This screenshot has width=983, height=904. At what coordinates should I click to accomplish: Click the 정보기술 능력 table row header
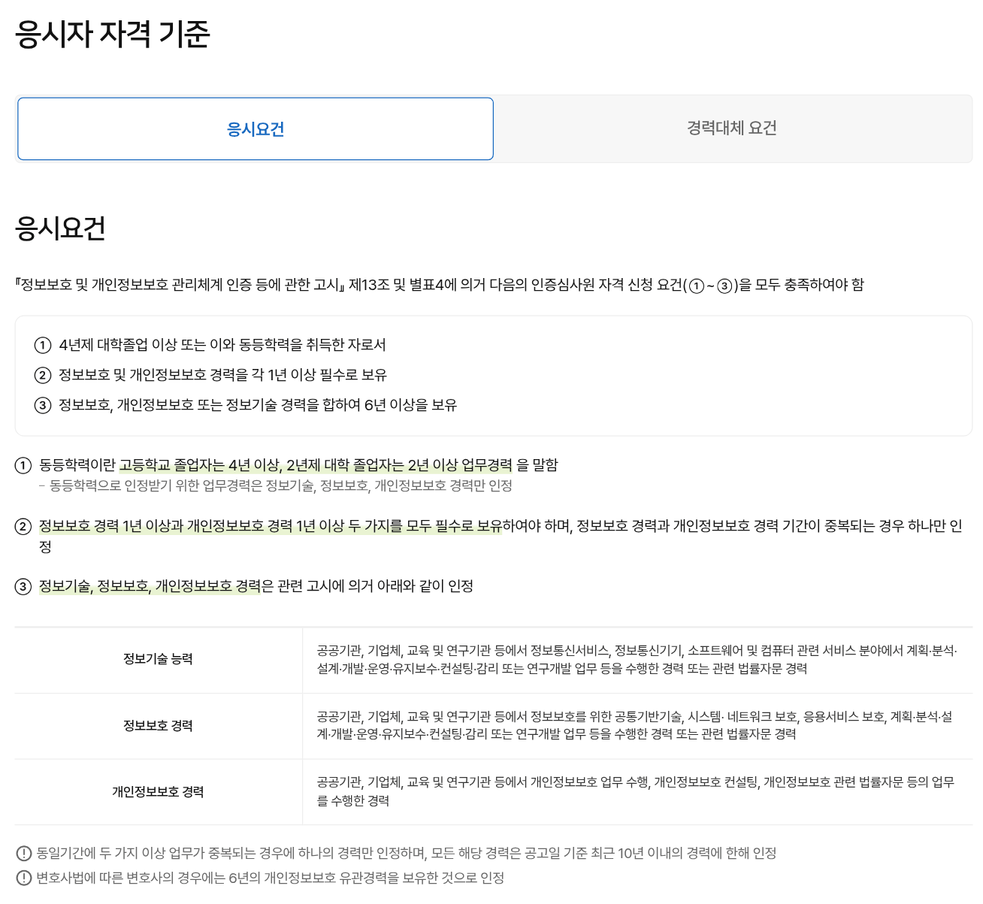[159, 659]
